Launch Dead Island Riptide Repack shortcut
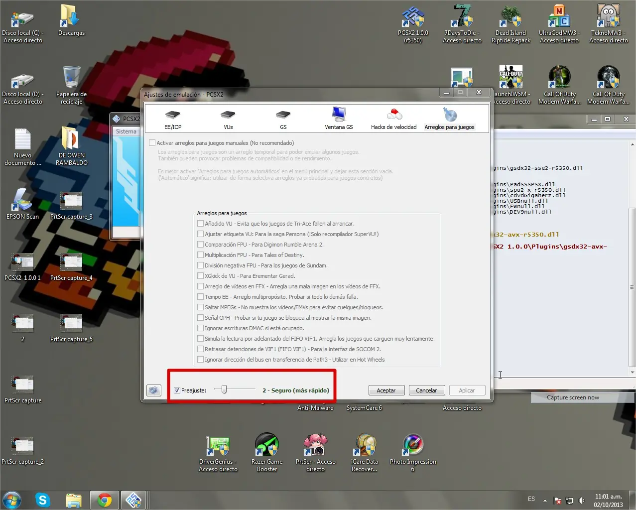 (x=511, y=24)
